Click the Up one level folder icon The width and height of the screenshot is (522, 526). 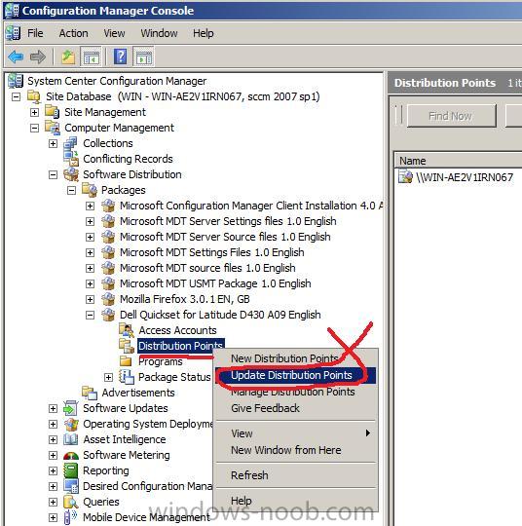point(68,56)
